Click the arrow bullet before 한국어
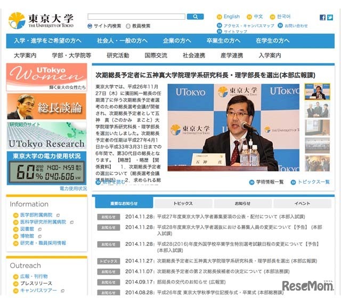The width and height of the screenshot is (341, 298). 272,16
